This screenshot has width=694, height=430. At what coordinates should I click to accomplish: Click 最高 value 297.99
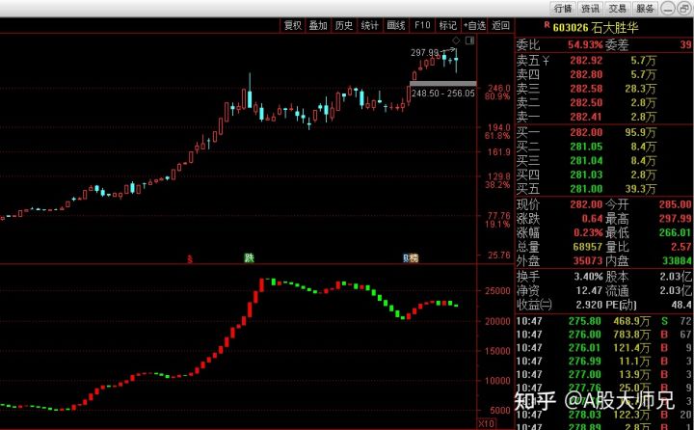pos(675,219)
